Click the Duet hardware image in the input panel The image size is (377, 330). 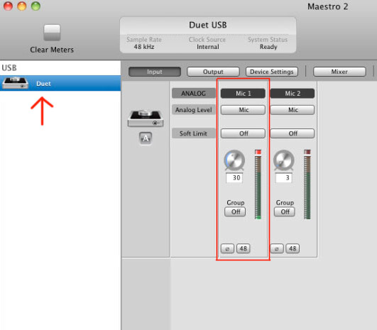(146, 119)
